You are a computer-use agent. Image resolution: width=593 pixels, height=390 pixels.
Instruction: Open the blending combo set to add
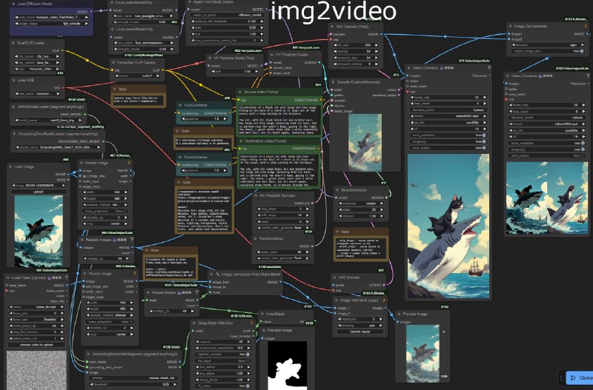pos(360,326)
